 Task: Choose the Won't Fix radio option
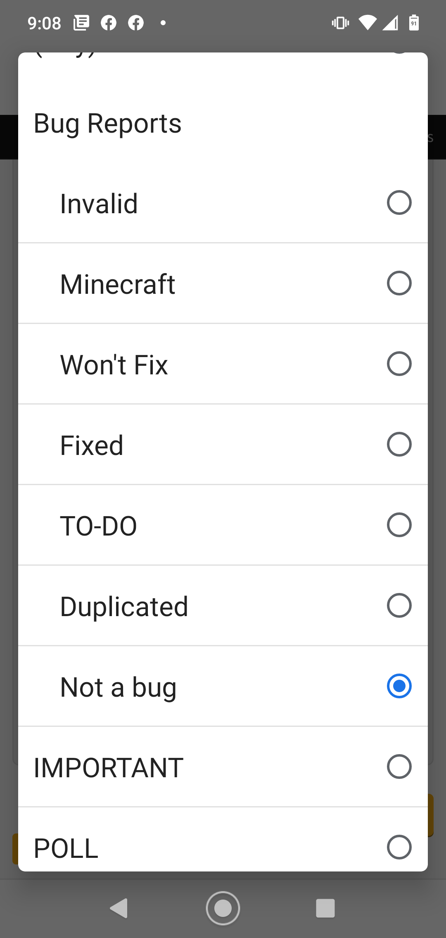(399, 364)
